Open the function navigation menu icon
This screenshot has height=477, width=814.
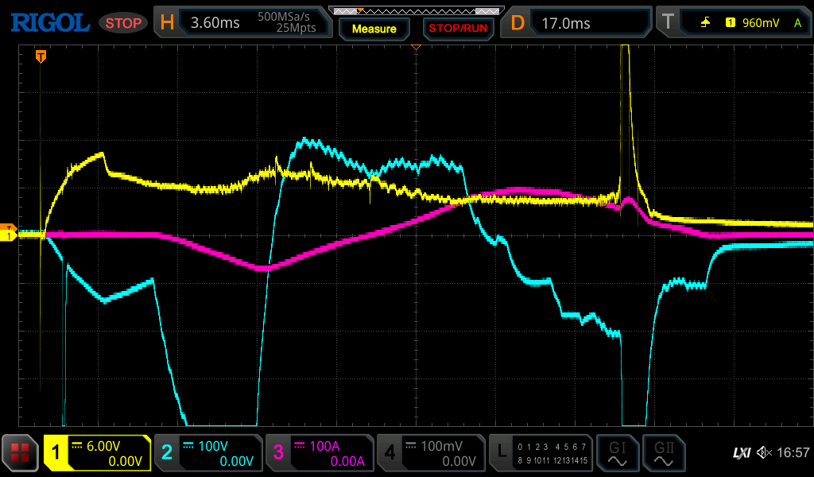pyautogui.click(x=21, y=453)
